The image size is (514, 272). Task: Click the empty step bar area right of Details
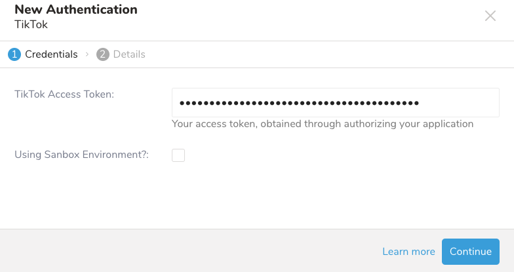click(328, 54)
